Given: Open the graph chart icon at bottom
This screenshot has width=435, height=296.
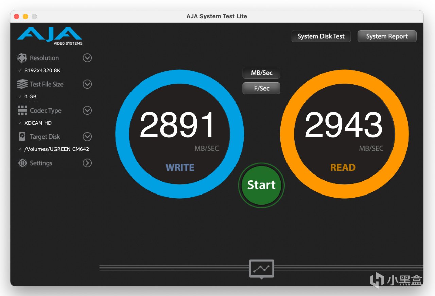Looking at the screenshot, I should (261, 269).
